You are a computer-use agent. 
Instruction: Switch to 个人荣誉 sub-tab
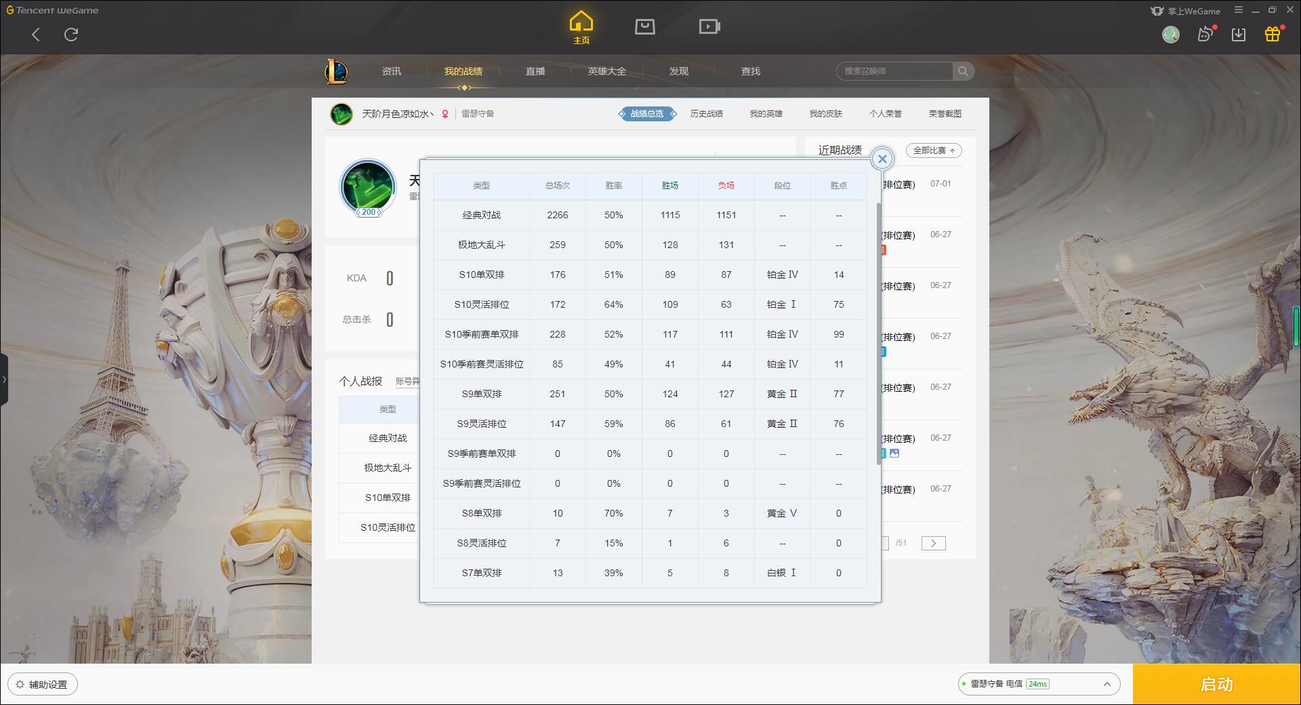[x=886, y=114]
